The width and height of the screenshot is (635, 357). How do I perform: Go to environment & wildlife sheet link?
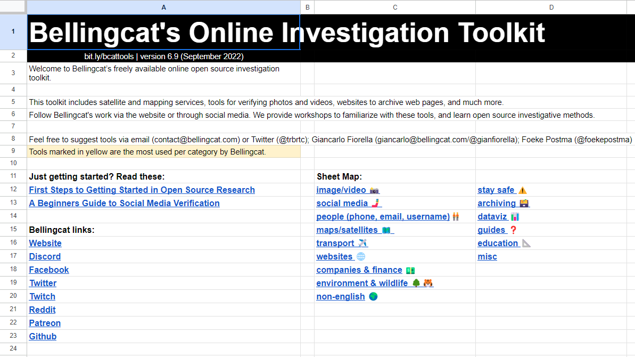[x=362, y=283]
